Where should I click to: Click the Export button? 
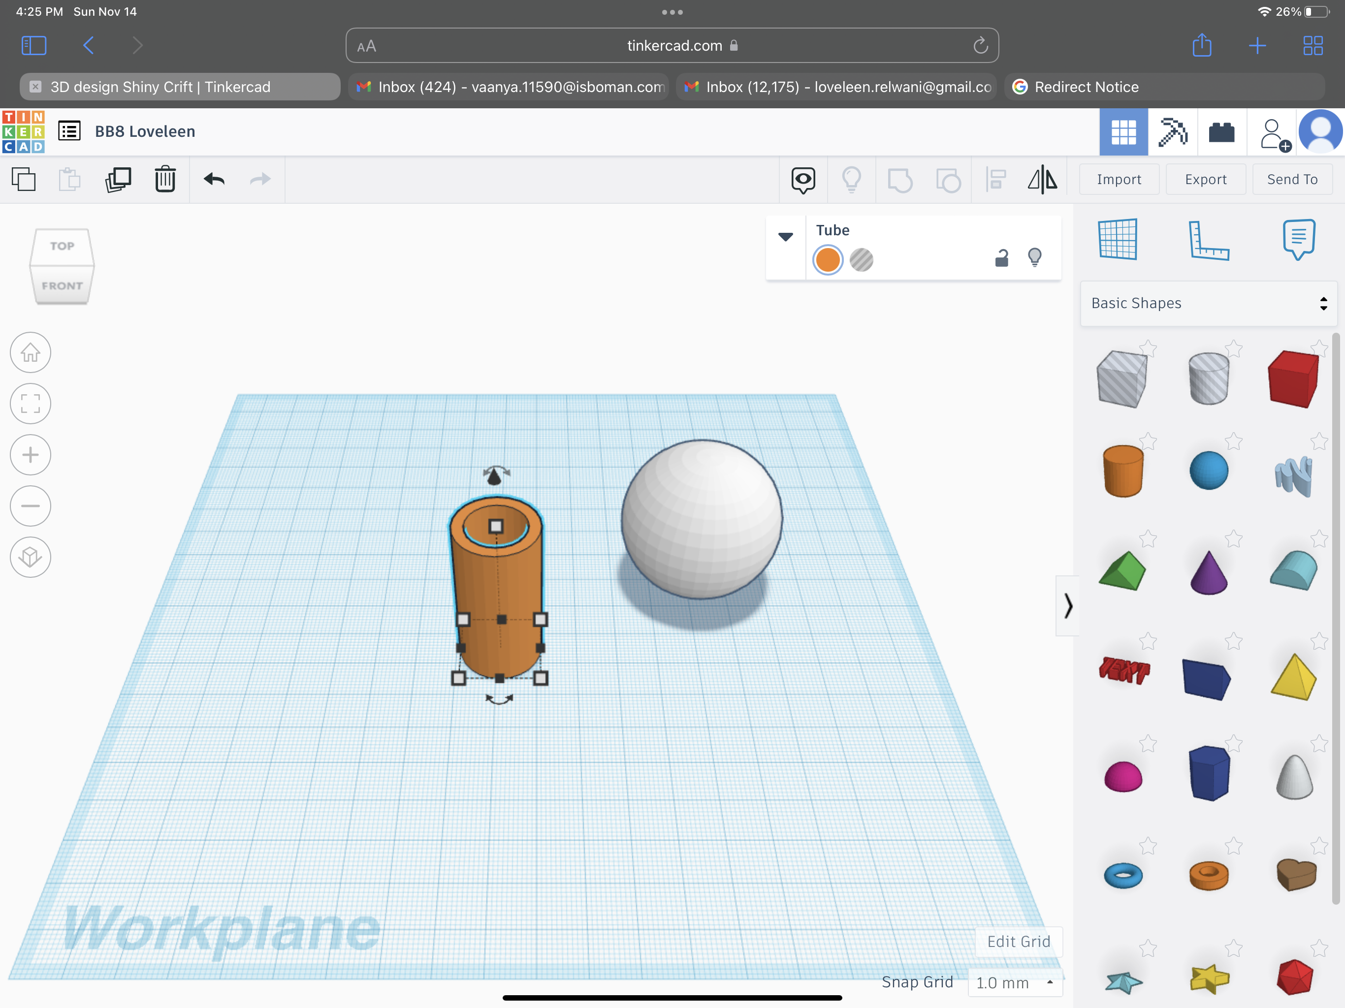[x=1206, y=179]
